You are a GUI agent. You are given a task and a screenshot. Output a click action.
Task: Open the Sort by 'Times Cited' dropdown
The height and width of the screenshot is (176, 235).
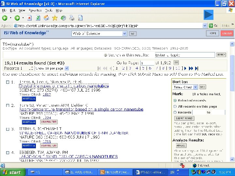[x=195, y=87]
